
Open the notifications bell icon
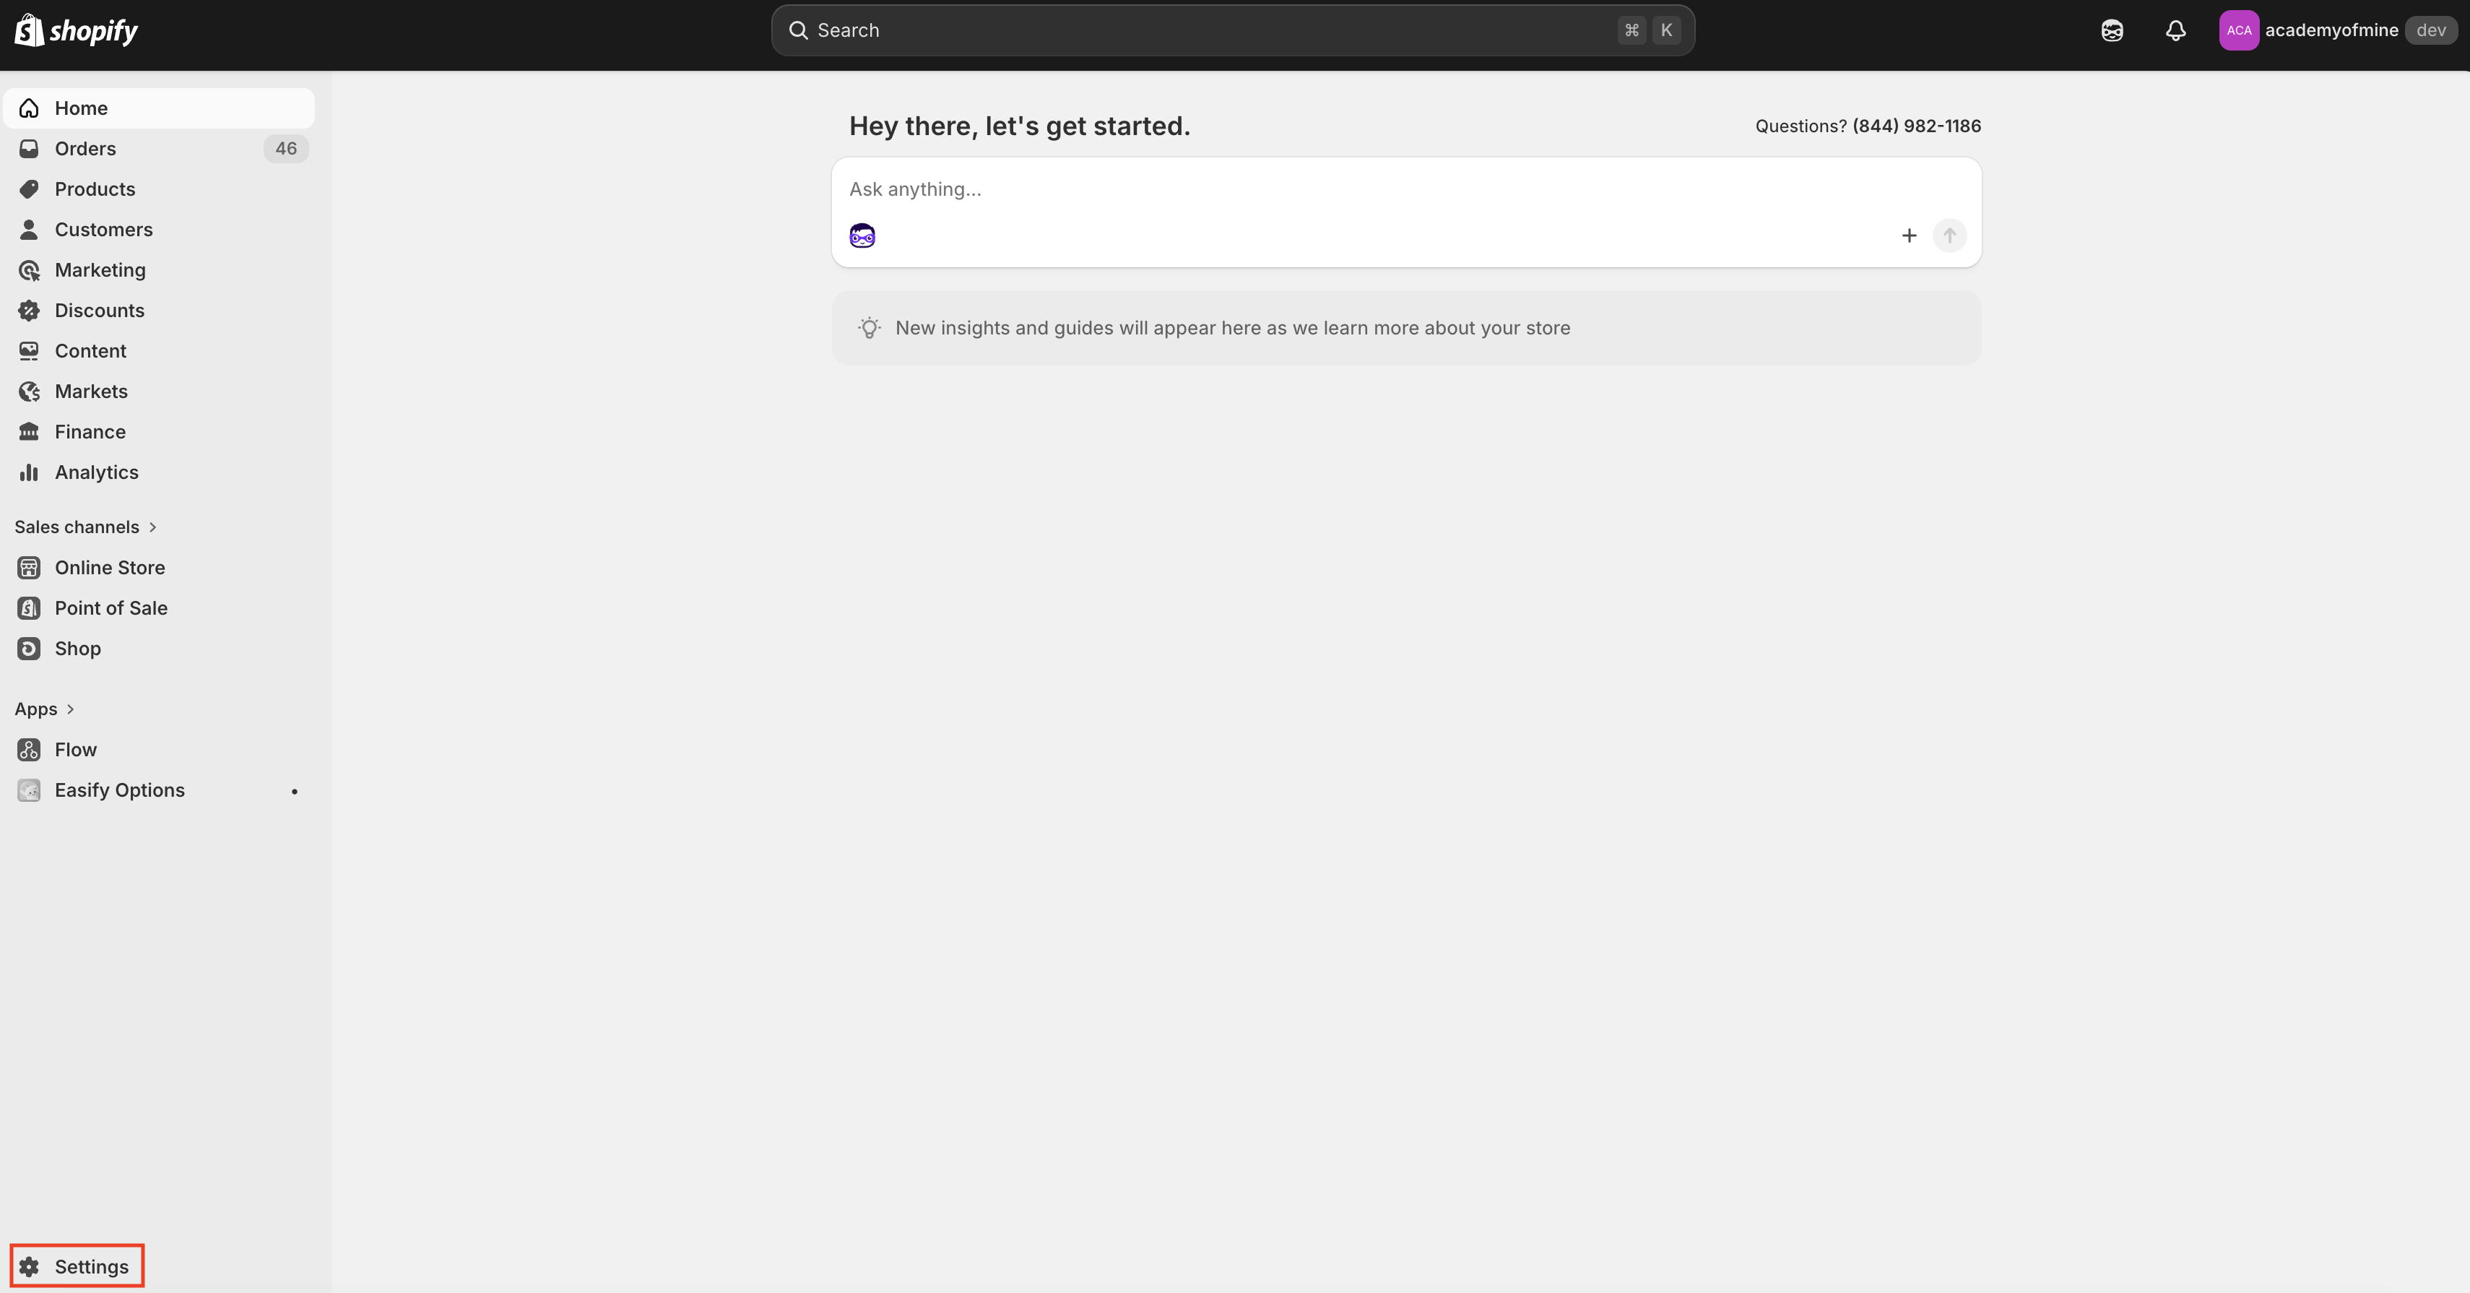[x=2175, y=30]
